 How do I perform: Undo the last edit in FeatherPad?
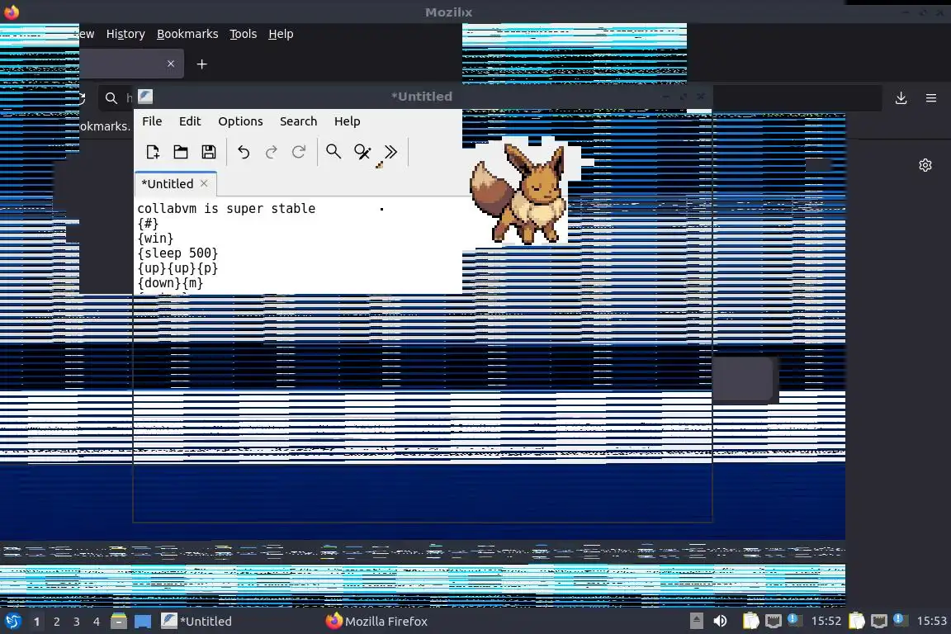pyautogui.click(x=244, y=152)
